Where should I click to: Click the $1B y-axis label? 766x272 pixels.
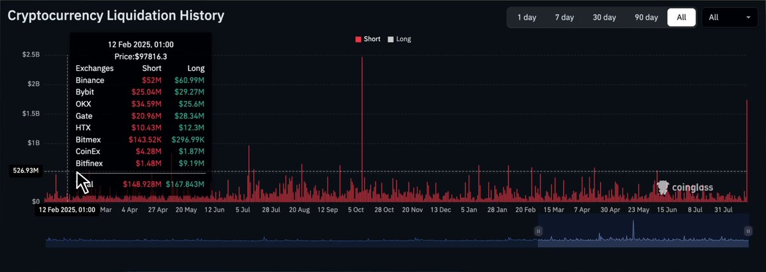(x=34, y=143)
